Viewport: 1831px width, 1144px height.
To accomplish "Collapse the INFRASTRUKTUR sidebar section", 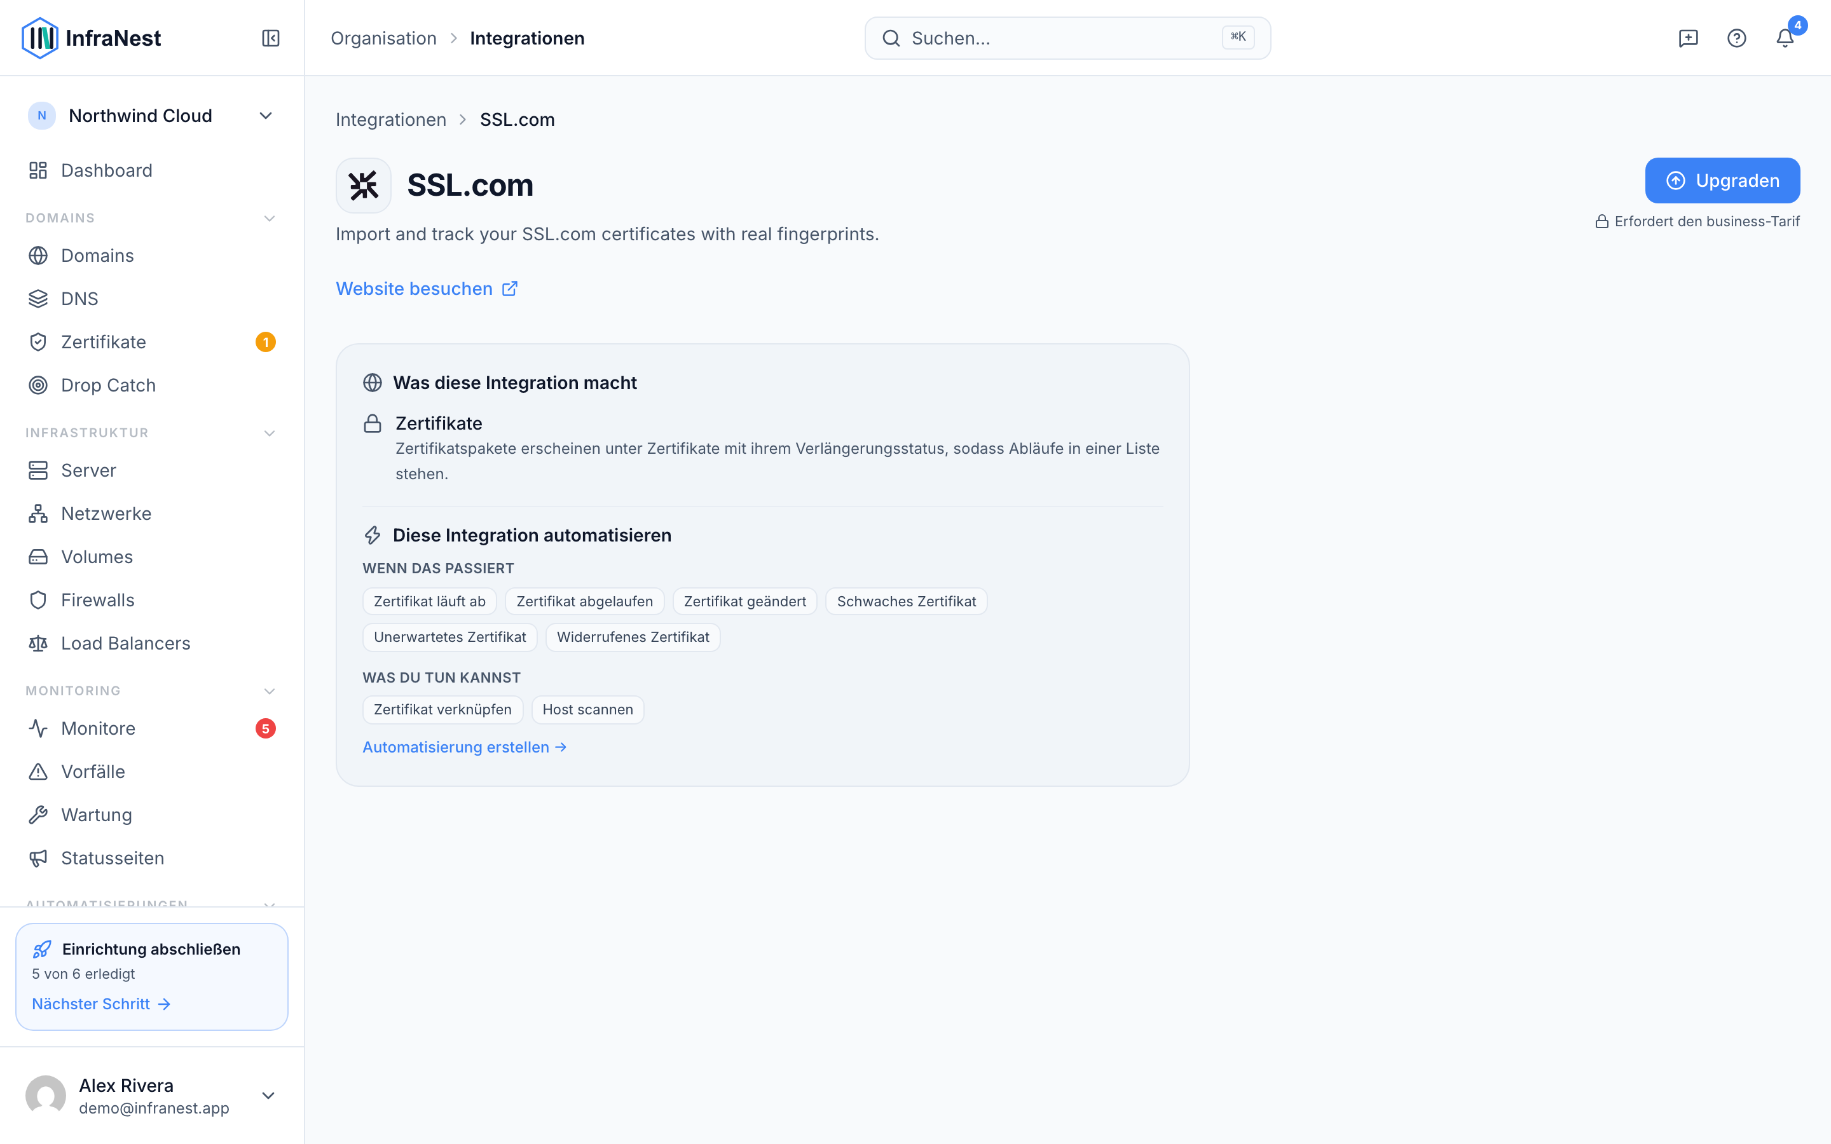I will point(268,433).
